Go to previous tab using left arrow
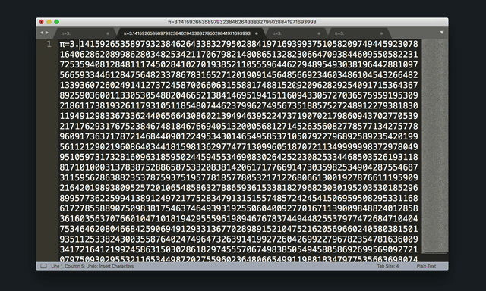The width and height of the screenshot is (486, 291). (x=42, y=33)
